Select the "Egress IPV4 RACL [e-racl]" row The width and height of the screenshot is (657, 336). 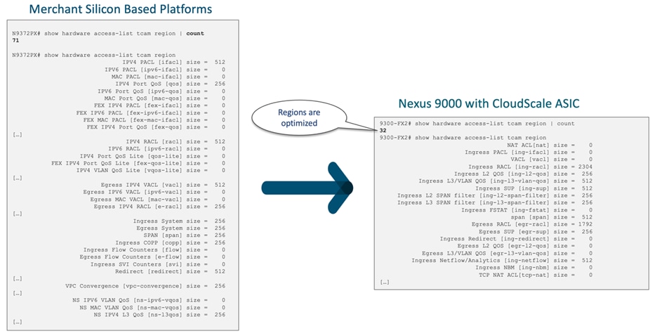(159, 207)
